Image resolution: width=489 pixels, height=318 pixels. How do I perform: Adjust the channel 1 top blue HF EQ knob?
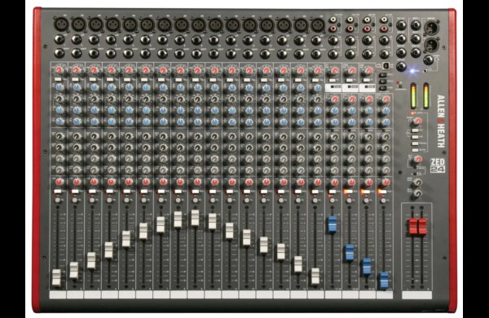(59, 87)
